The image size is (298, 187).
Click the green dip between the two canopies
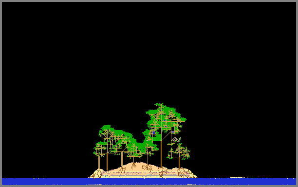click(x=140, y=145)
